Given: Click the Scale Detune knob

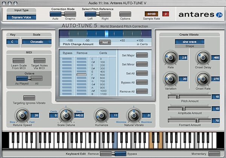Looking at the screenshot, I should coord(66,115).
